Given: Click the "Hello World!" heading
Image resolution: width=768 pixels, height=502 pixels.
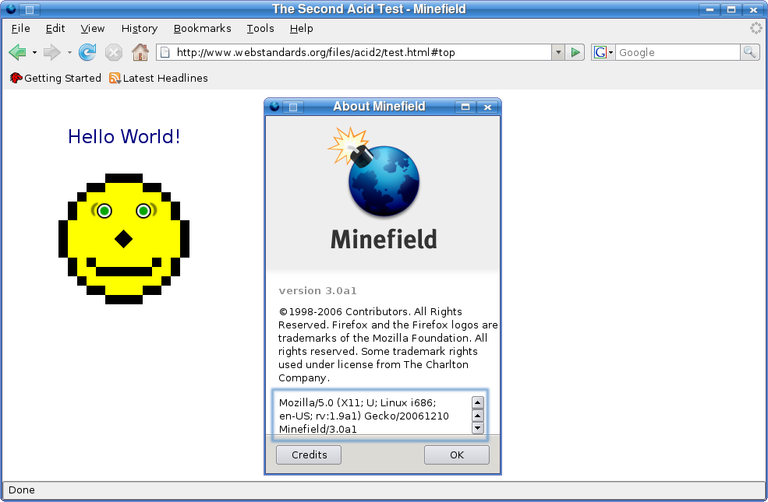Looking at the screenshot, I should 124,137.
